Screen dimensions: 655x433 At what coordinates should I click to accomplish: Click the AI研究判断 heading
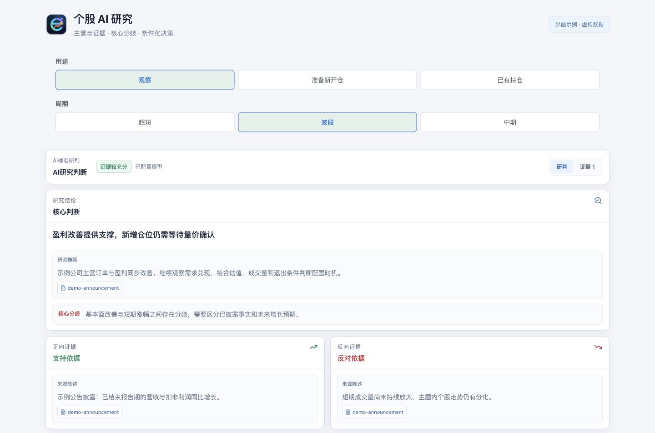click(x=70, y=172)
